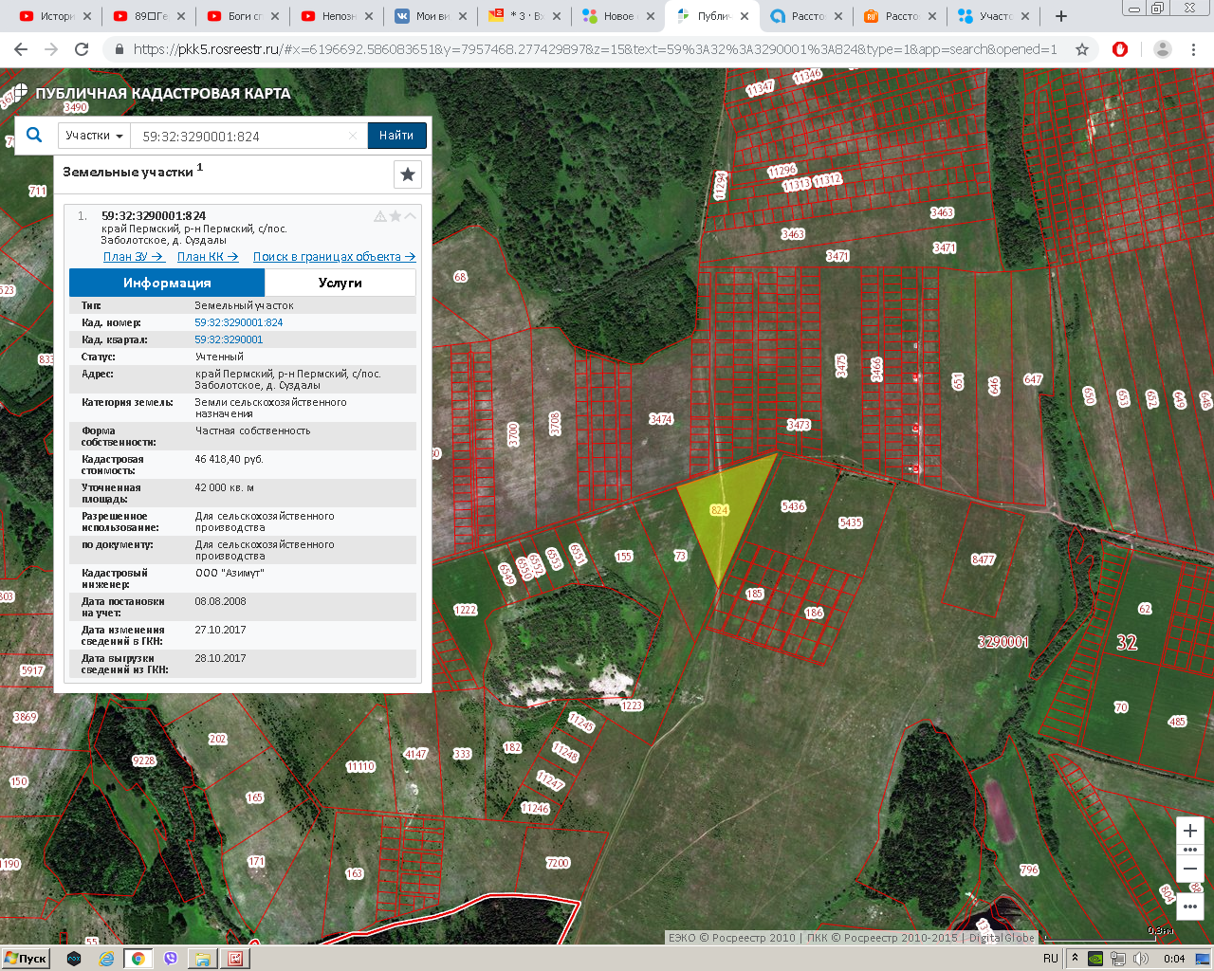Collapse the parcel result card chevron
The width and height of the screenshot is (1214, 971).
tap(410, 216)
